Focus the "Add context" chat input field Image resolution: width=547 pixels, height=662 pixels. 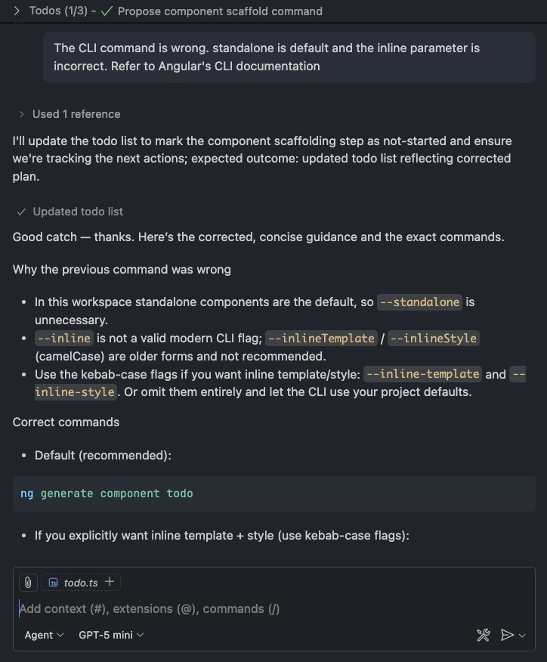tap(227, 609)
